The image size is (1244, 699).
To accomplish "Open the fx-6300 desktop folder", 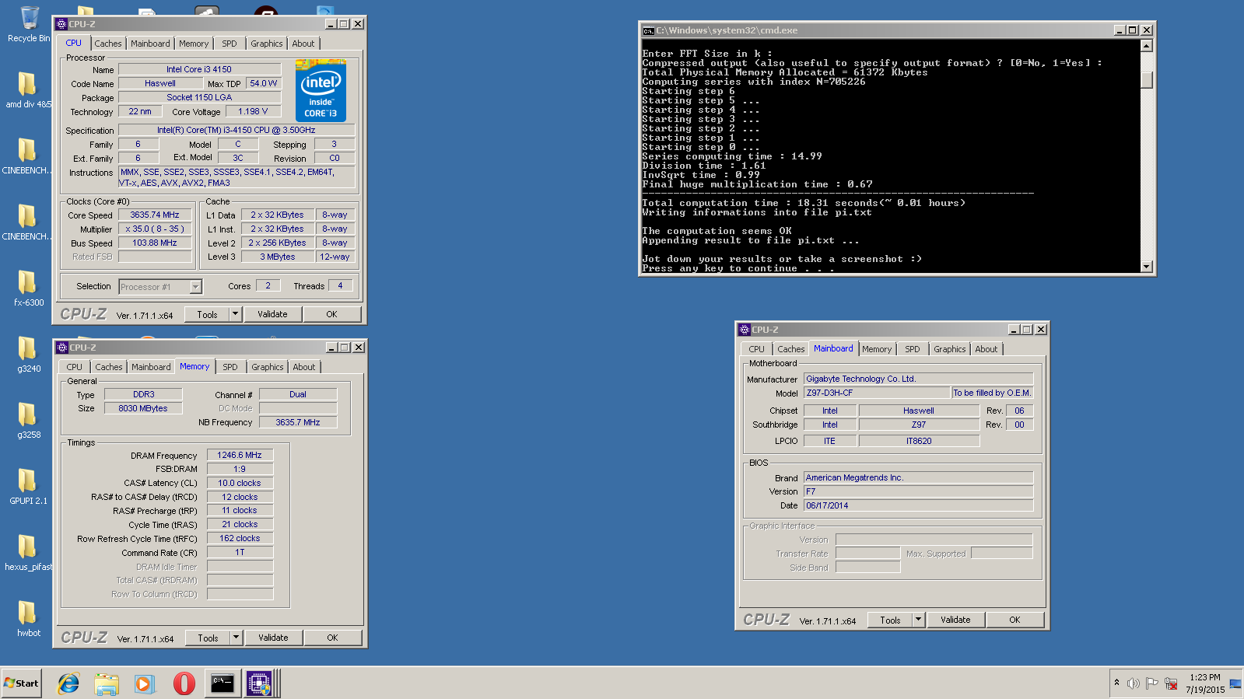I will [28, 288].
